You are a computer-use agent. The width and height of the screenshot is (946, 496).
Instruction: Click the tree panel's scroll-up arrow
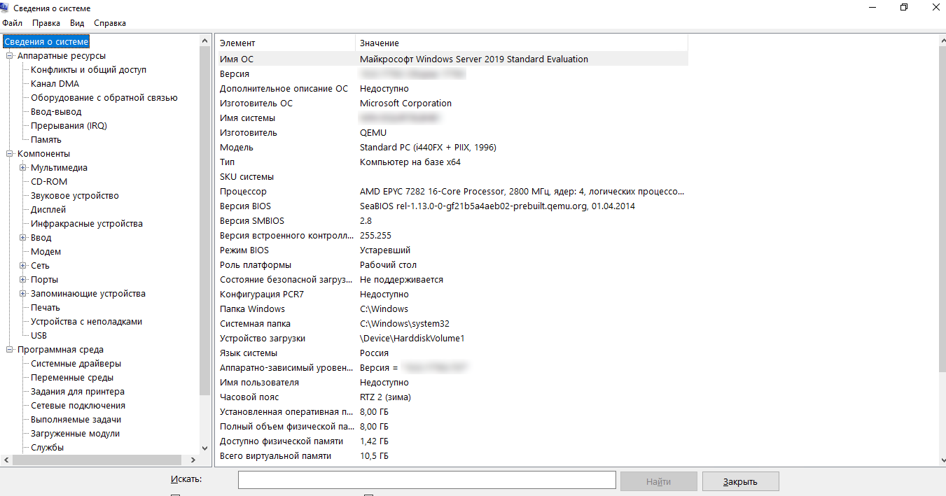point(204,41)
